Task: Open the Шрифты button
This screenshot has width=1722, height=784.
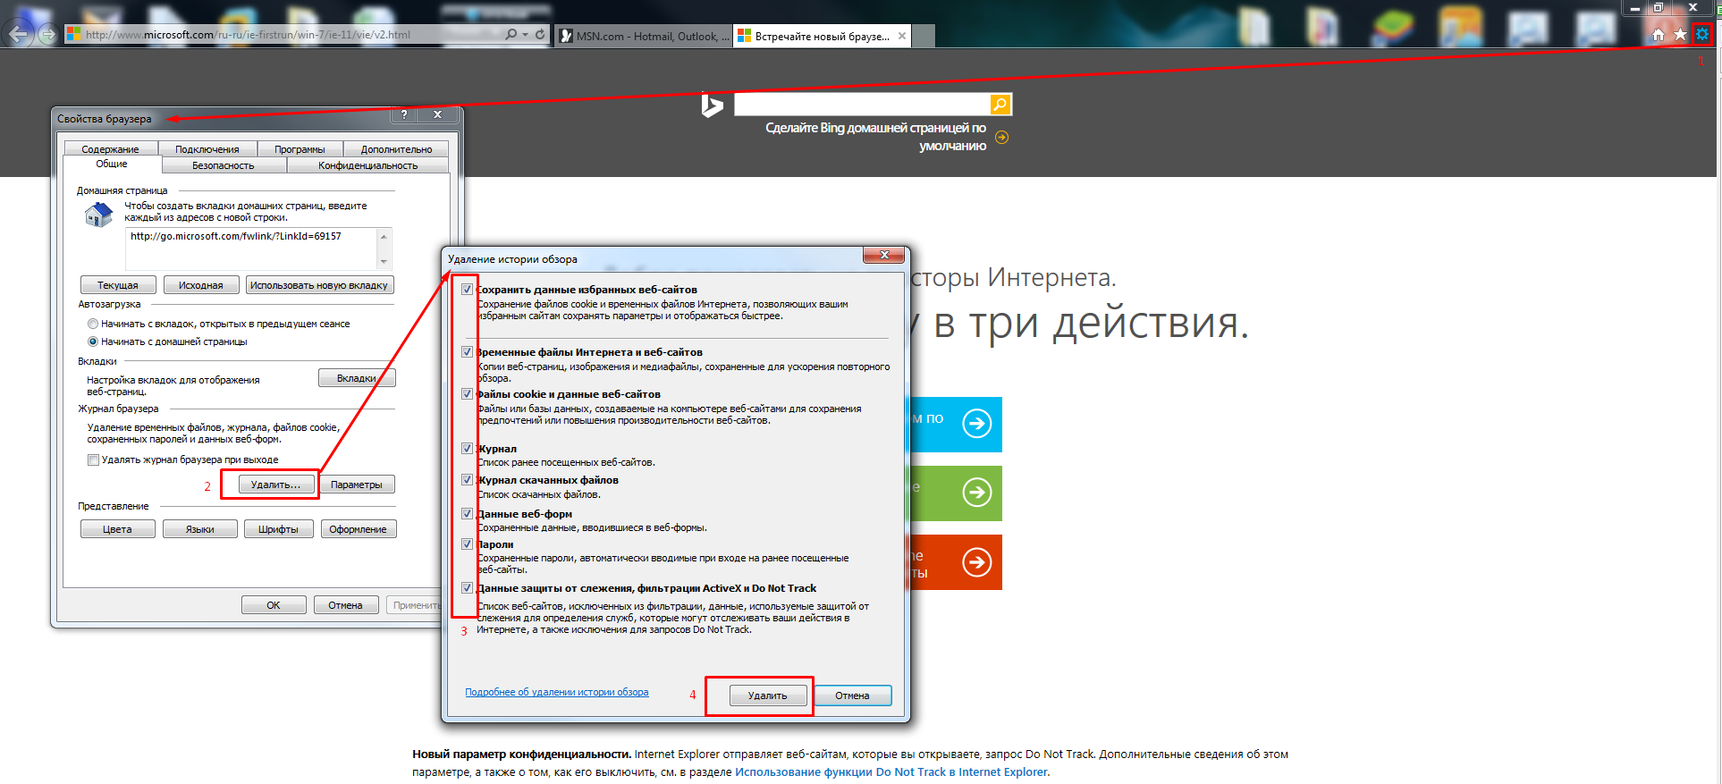Action: click(279, 529)
